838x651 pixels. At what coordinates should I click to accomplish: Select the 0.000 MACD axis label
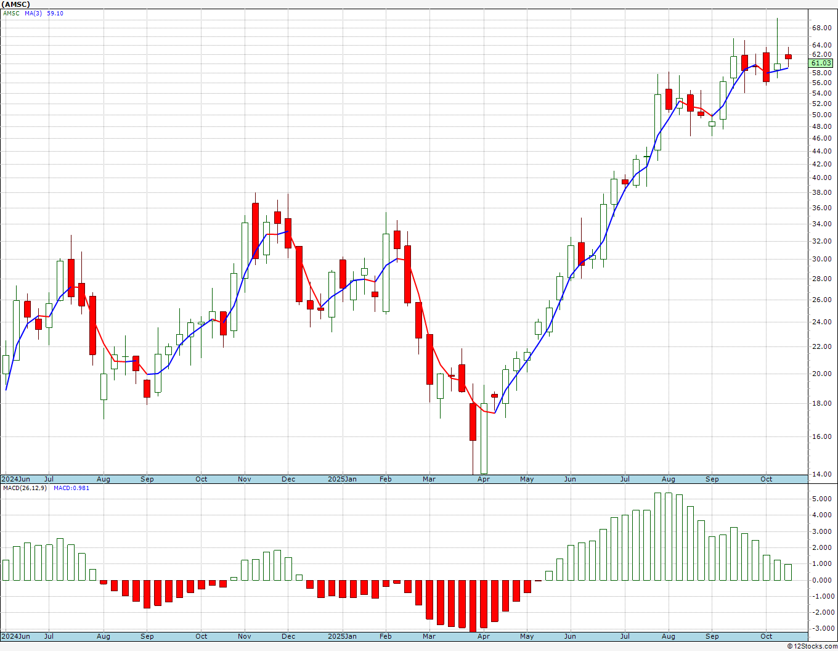(x=823, y=580)
